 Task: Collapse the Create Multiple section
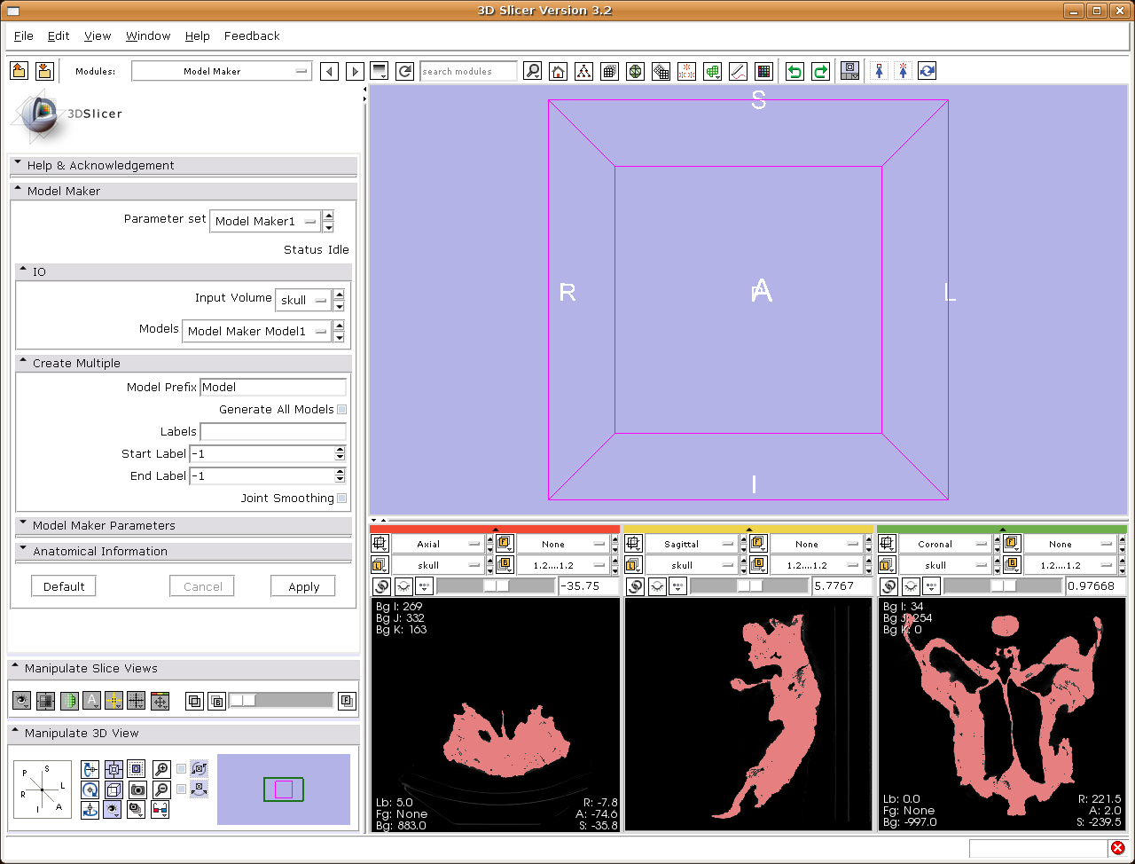[x=184, y=363]
